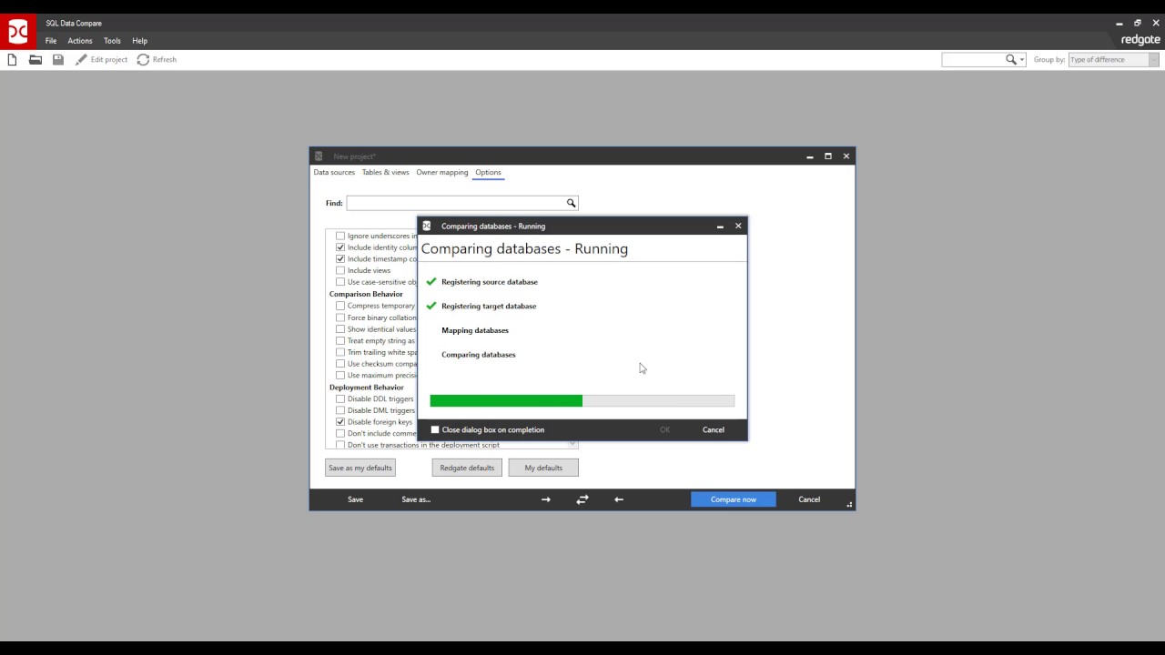Click the Mapping databases step text
1165x655 pixels.
pyautogui.click(x=475, y=331)
